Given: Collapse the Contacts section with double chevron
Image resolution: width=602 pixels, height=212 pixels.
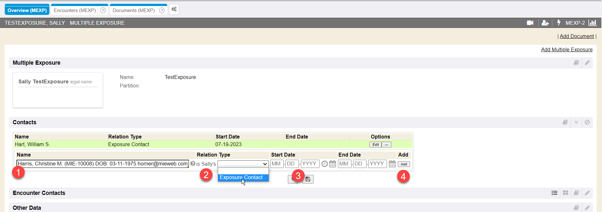Looking at the screenshot, I should 576,122.
